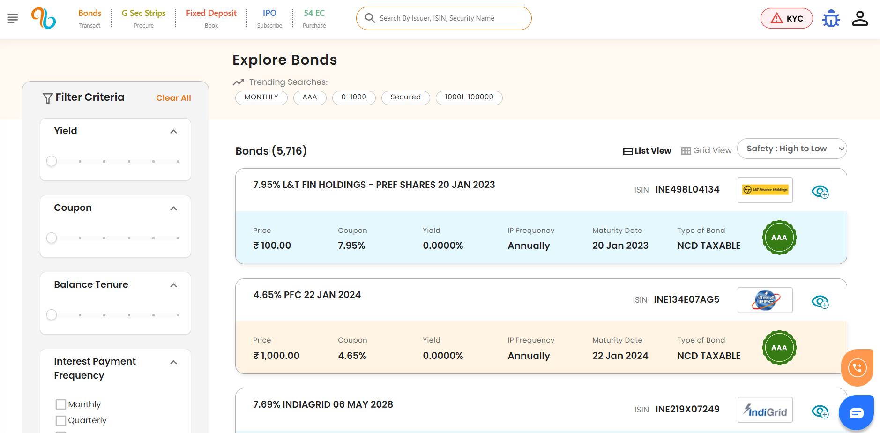Select the 10001-100000 trending chip
This screenshot has width=880, height=433.
point(469,97)
